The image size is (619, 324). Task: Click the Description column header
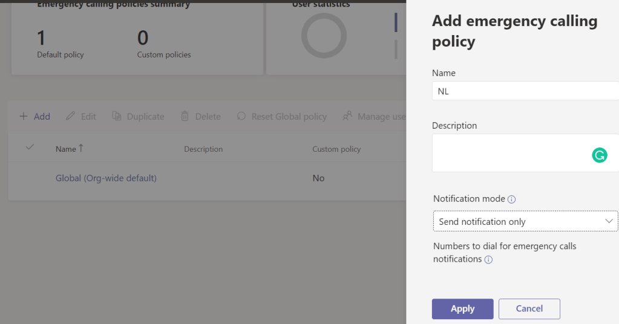click(203, 149)
